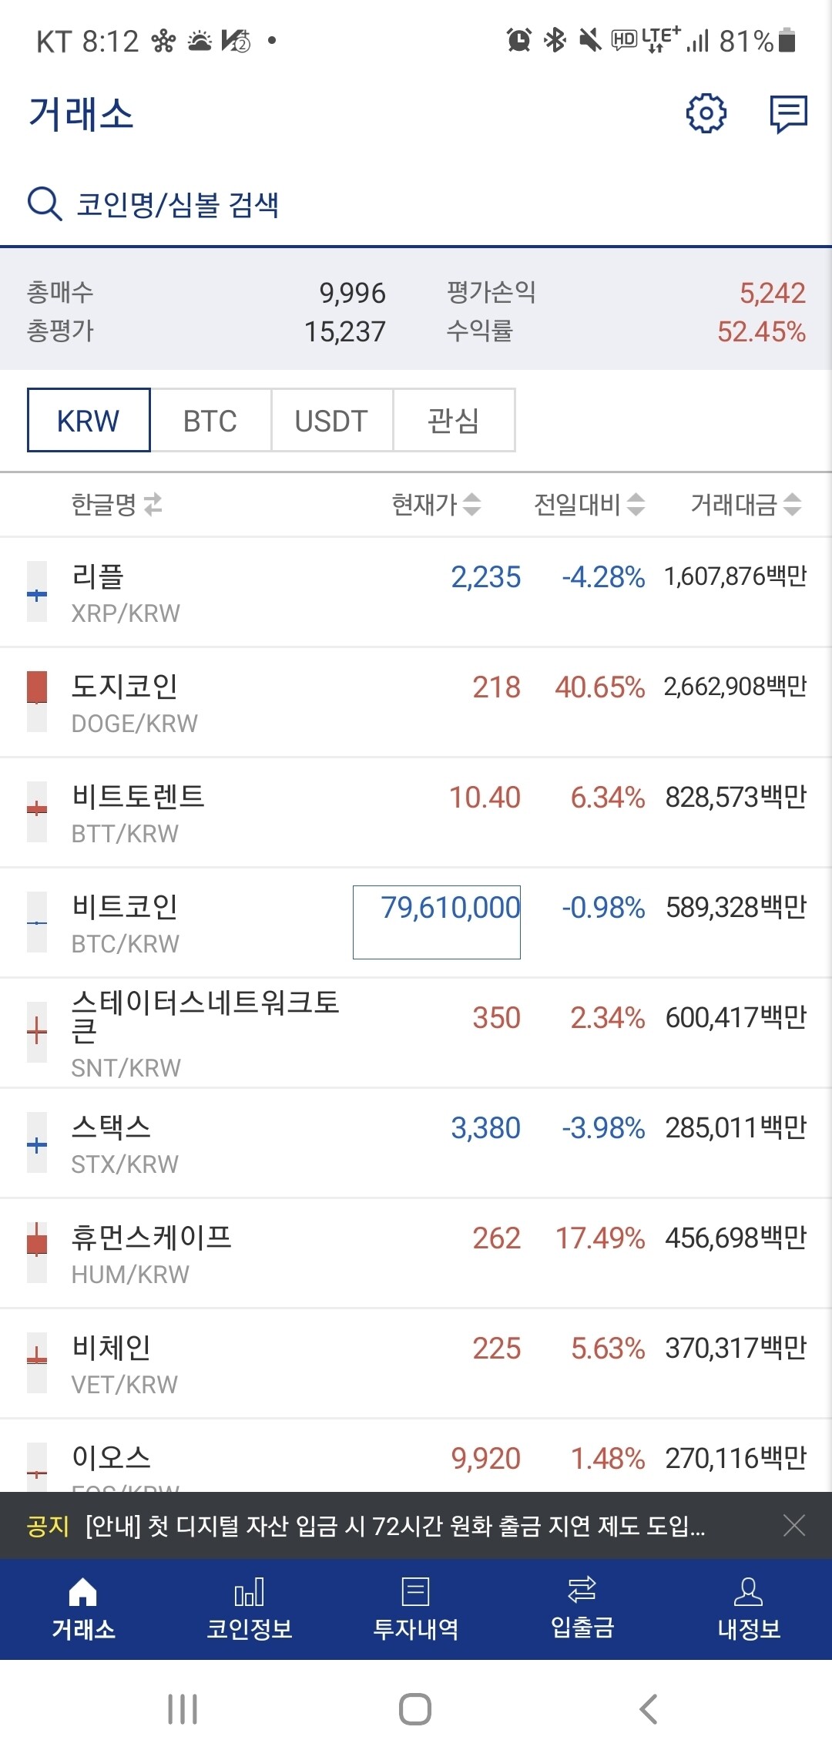The height and width of the screenshot is (1757, 832).
Task: Select the KRW market tab
Action: click(88, 420)
